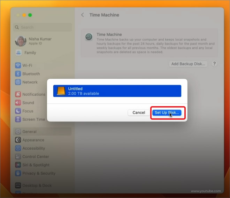Select the Untitled 2.00 TB disk row
The width and height of the screenshot is (230, 198).
coord(117,91)
